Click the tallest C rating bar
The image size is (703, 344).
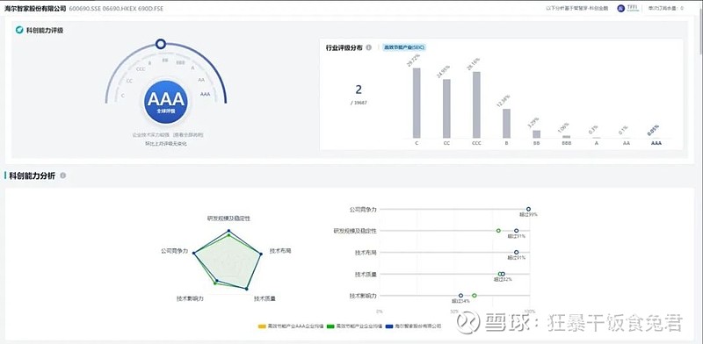click(x=417, y=103)
